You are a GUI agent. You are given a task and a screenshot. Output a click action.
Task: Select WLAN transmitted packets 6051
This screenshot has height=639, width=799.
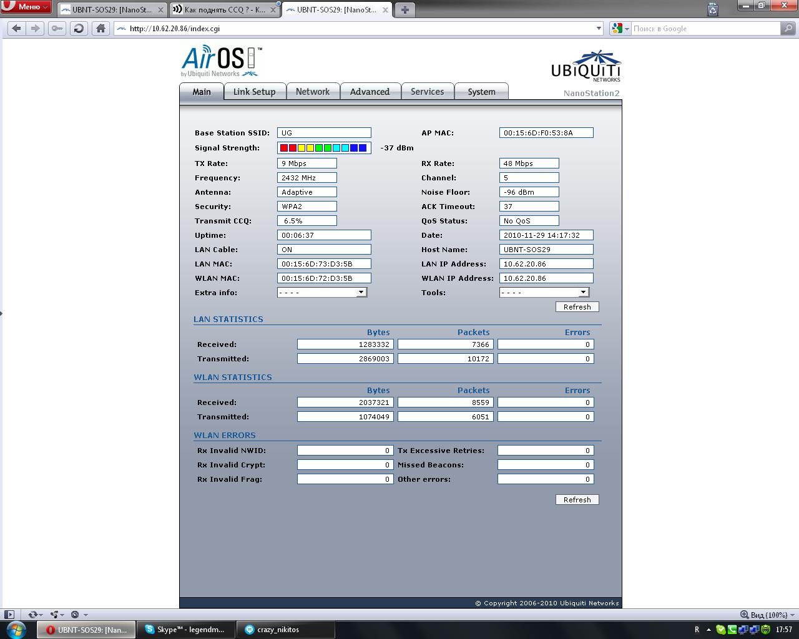click(446, 417)
